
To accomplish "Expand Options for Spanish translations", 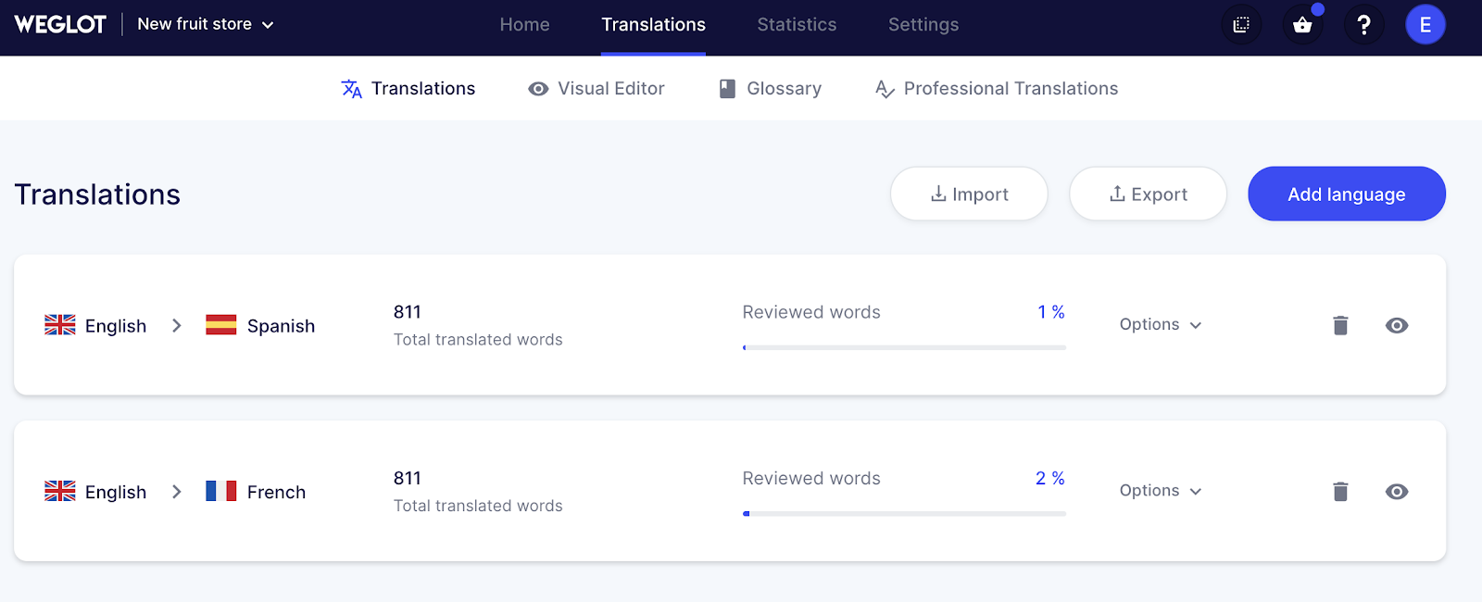I will pos(1160,325).
